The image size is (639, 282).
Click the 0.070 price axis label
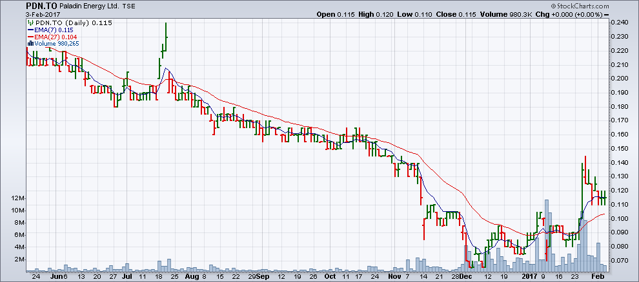[x=621, y=261]
